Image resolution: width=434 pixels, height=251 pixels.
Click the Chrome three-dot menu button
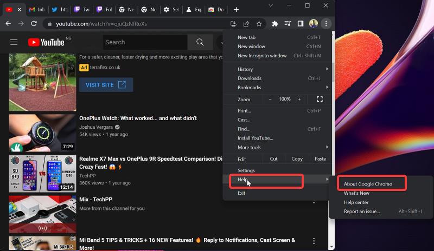tap(326, 24)
